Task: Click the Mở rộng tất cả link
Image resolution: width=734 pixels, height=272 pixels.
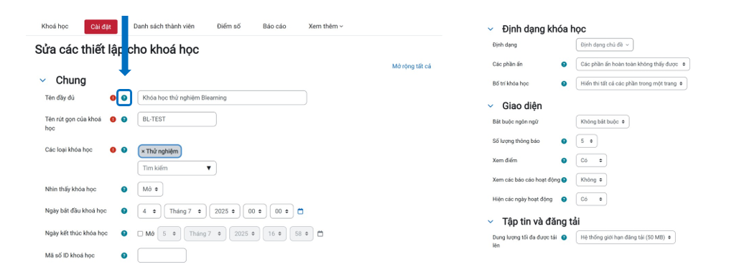Action: coord(412,67)
